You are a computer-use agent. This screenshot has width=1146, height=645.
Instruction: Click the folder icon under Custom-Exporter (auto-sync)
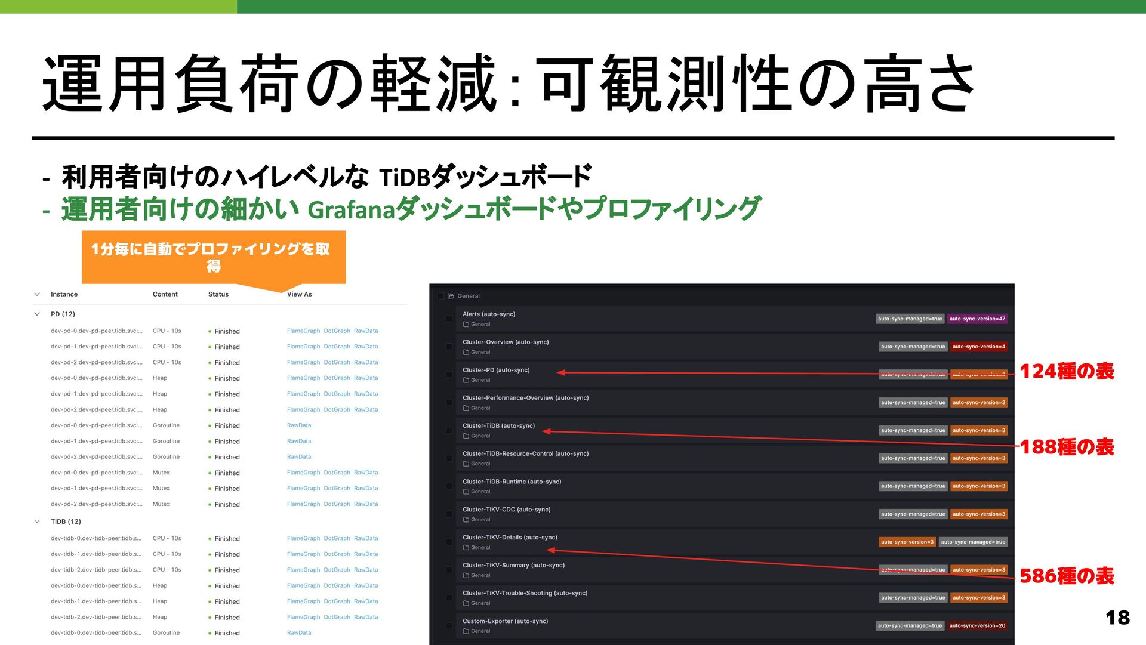click(466, 631)
